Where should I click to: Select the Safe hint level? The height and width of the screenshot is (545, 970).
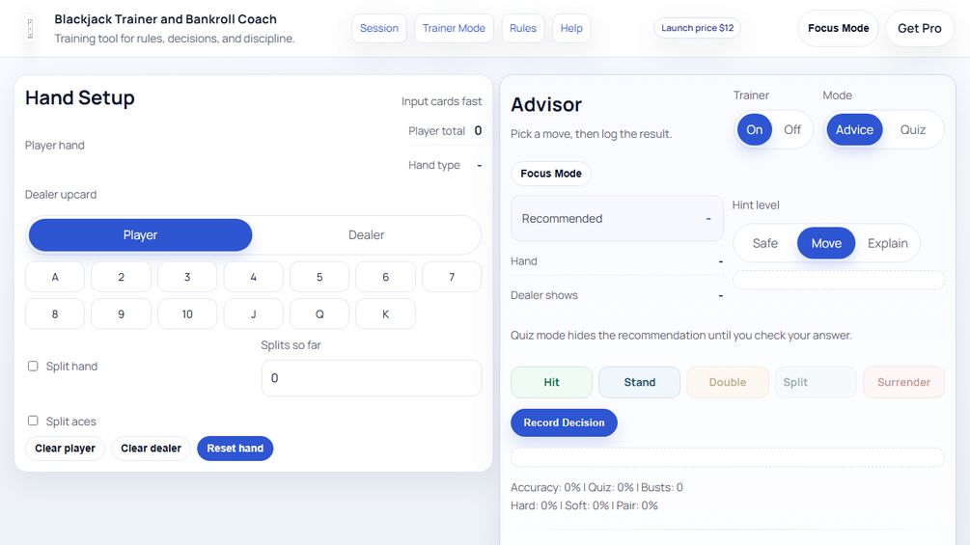point(764,243)
